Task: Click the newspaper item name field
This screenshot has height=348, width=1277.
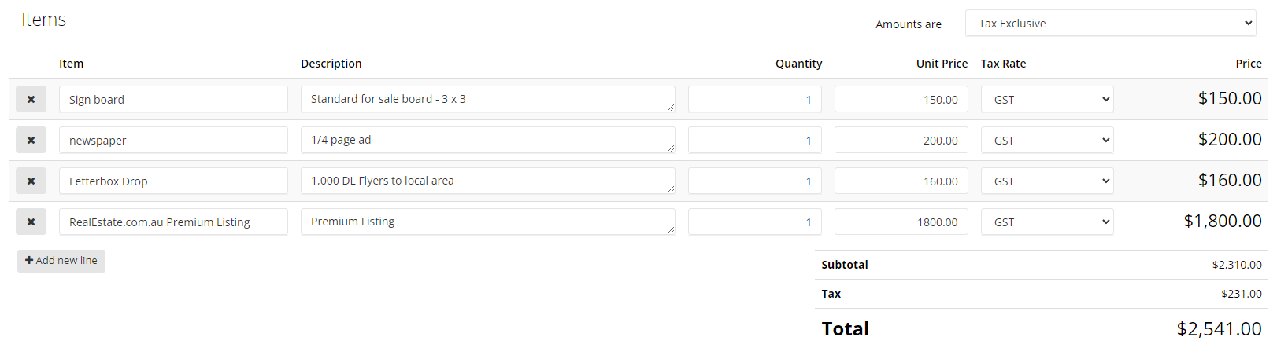Action: coord(173,141)
